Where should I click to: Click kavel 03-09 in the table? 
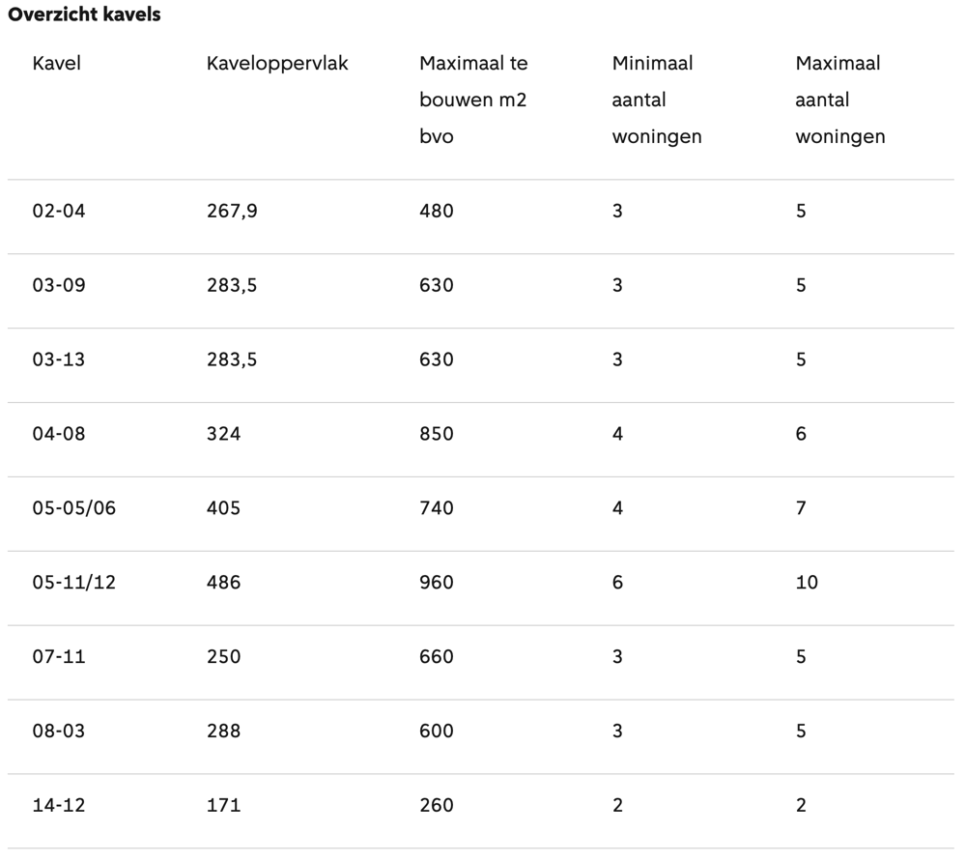coord(59,285)
